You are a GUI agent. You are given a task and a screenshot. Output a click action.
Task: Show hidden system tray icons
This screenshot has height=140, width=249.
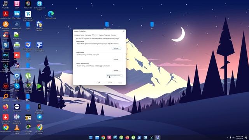tap(227, 137)
